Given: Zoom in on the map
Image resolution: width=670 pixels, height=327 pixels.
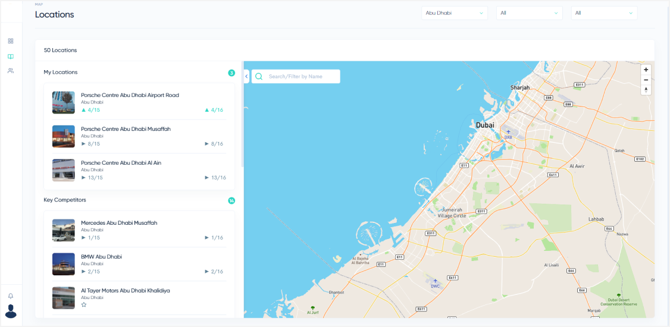Looking at the screenshot, I should (x=646, y=70).
